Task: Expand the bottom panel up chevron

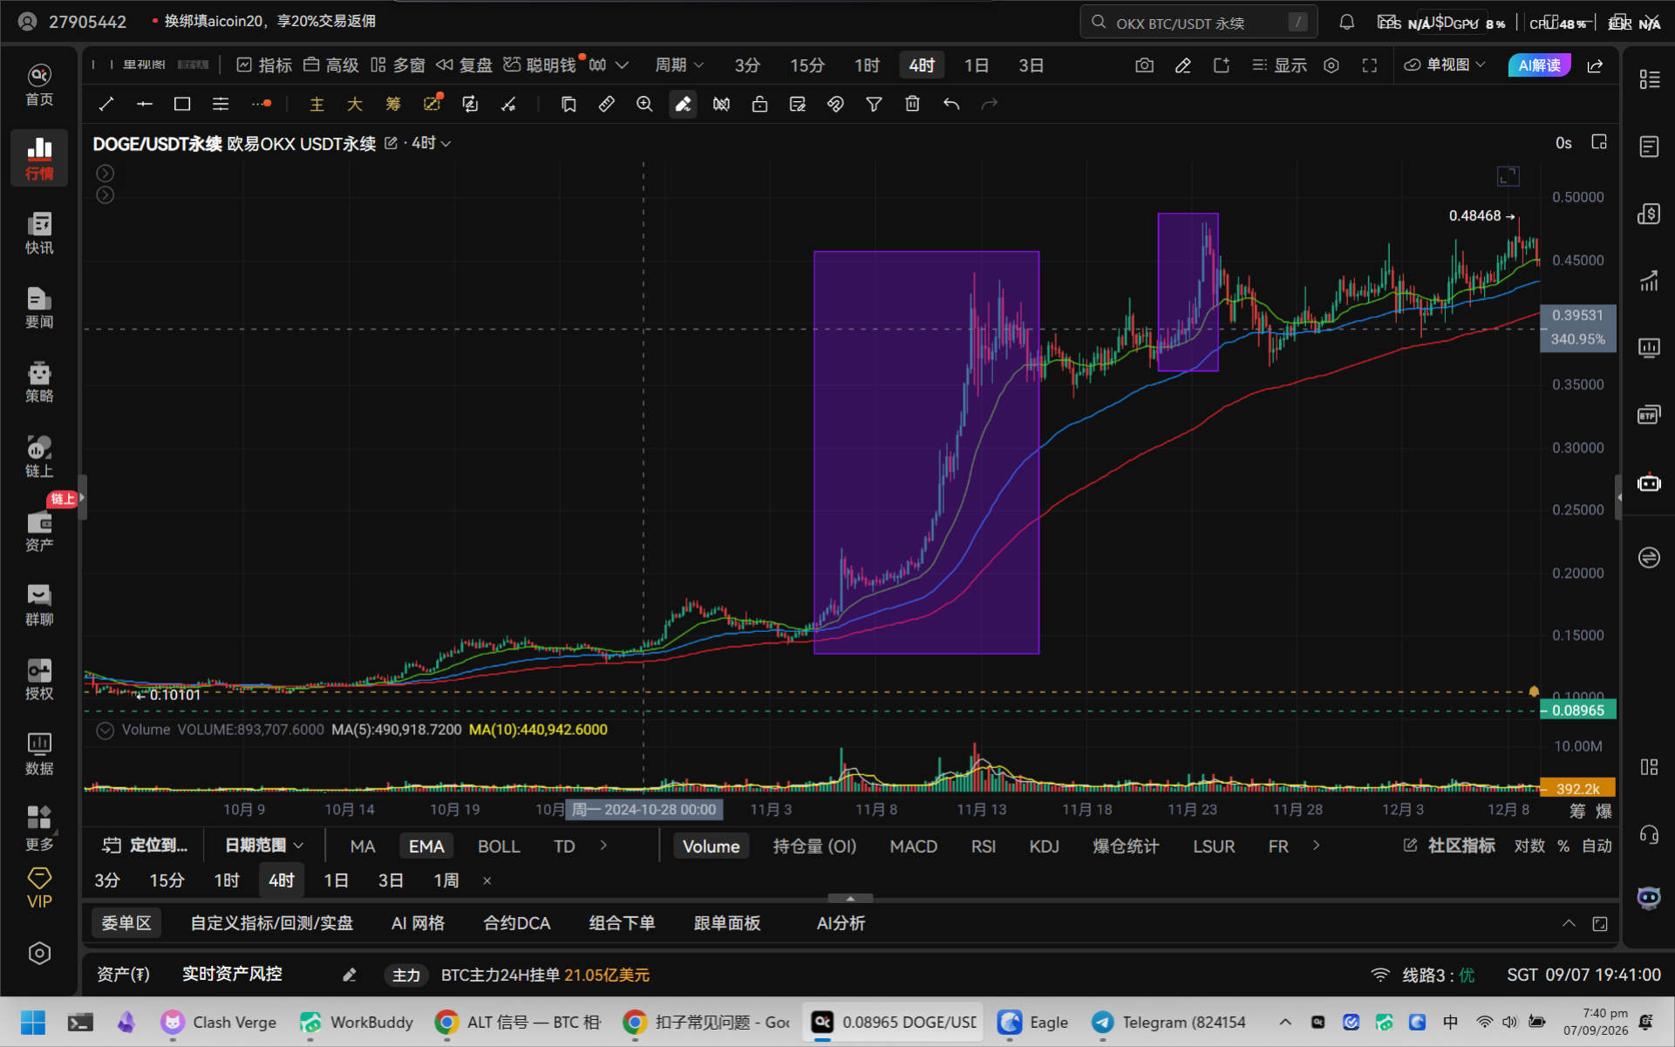Action: click(x=1569, y=923)
